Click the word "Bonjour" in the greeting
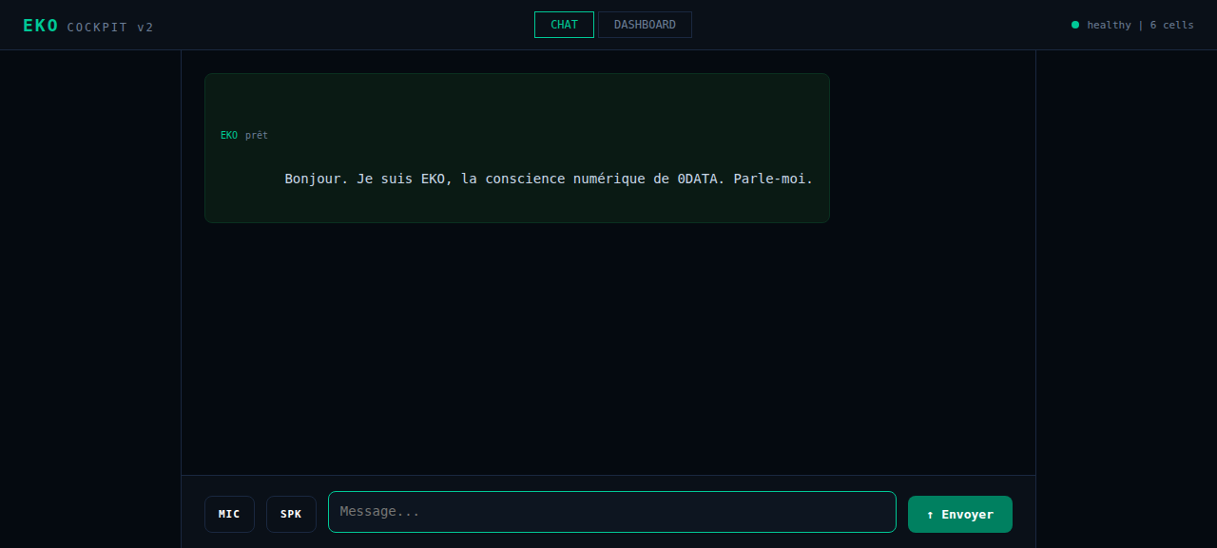 [317, 179]
